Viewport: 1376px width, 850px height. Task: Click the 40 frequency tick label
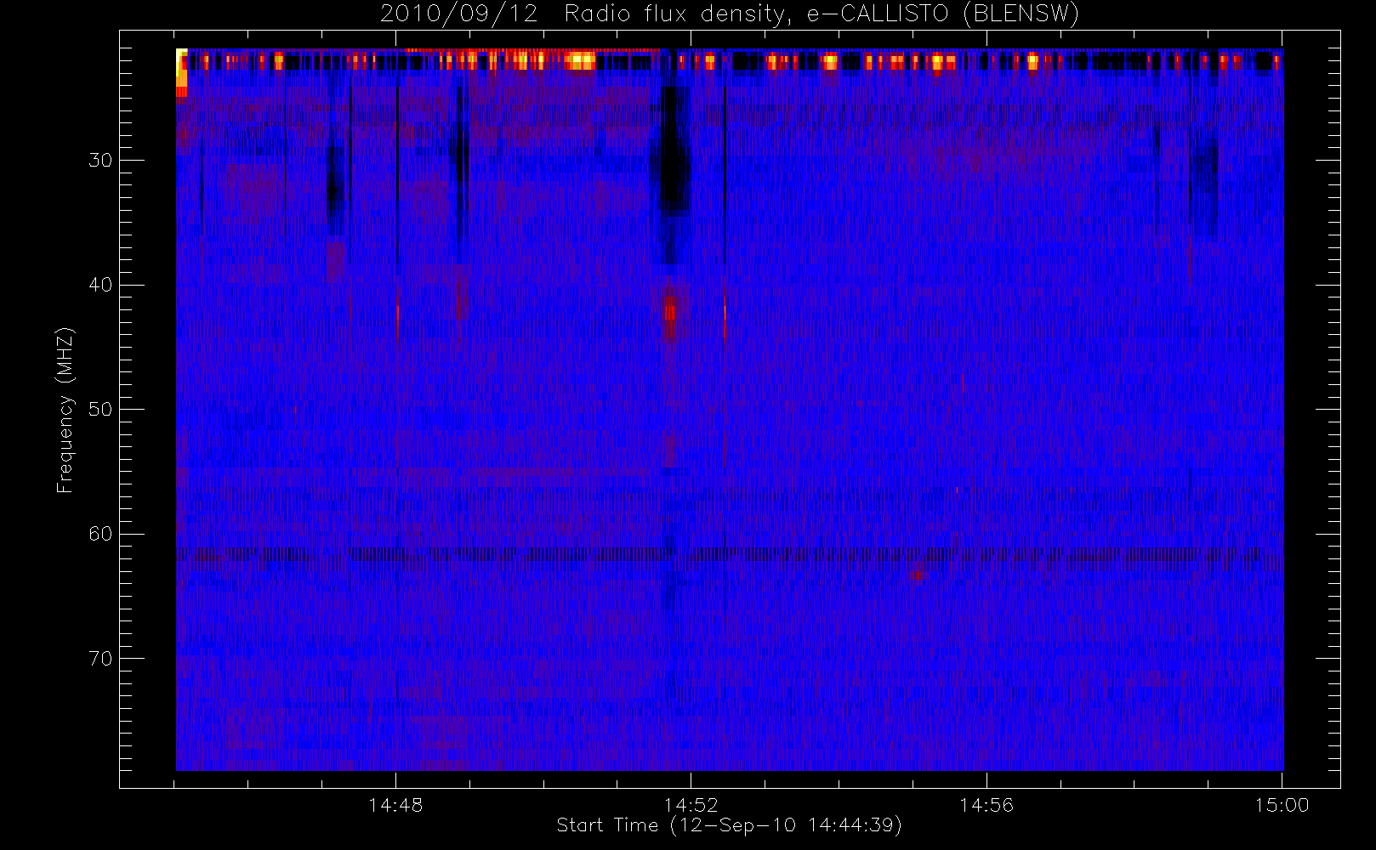click(100, 285)
